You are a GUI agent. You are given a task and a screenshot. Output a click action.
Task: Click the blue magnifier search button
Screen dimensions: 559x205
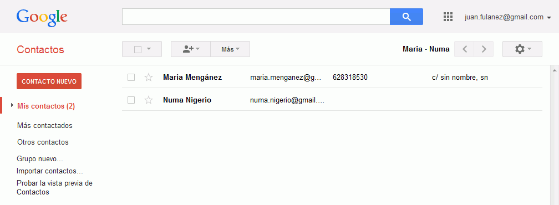406,17
